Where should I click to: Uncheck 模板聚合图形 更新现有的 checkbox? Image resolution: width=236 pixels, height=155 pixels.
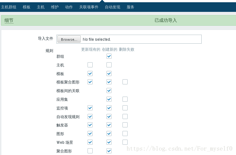[x=90, y=82]
